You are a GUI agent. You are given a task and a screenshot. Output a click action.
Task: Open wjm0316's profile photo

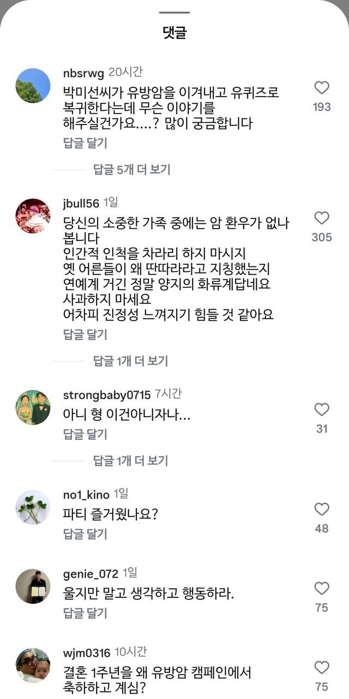click(33, 665)
